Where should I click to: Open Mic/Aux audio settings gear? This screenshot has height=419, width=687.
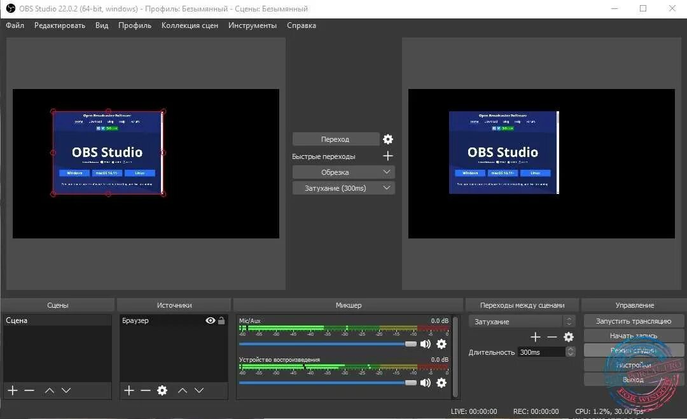(441, 344)
